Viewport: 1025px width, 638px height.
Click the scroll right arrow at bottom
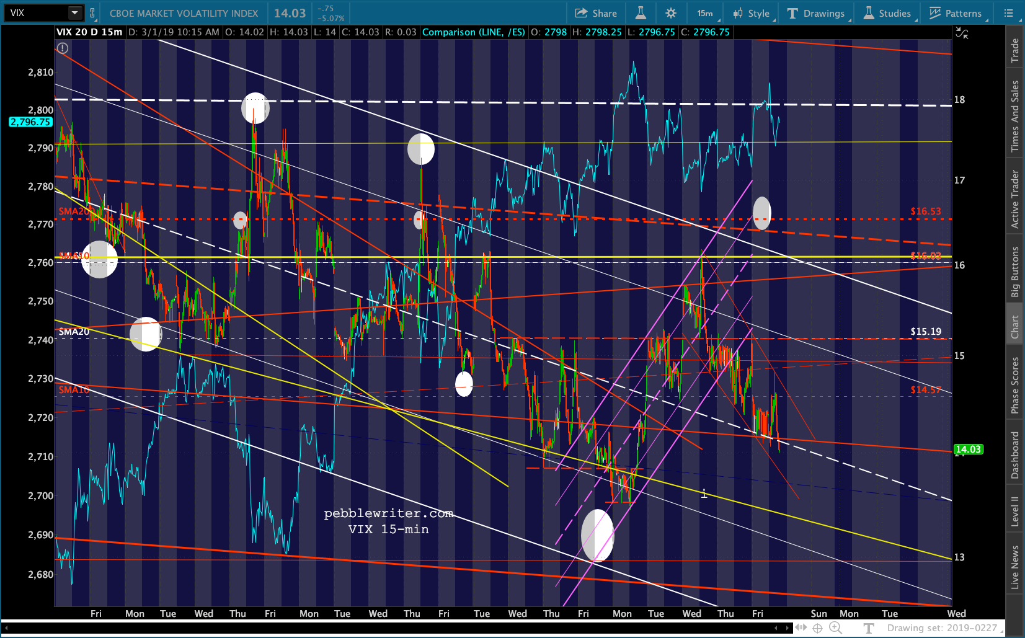[x=788, y=628]
